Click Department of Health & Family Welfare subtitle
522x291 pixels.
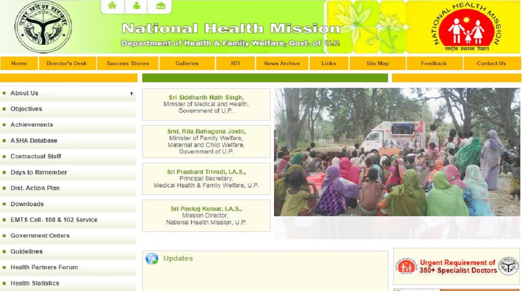click(x=231, y=43)
